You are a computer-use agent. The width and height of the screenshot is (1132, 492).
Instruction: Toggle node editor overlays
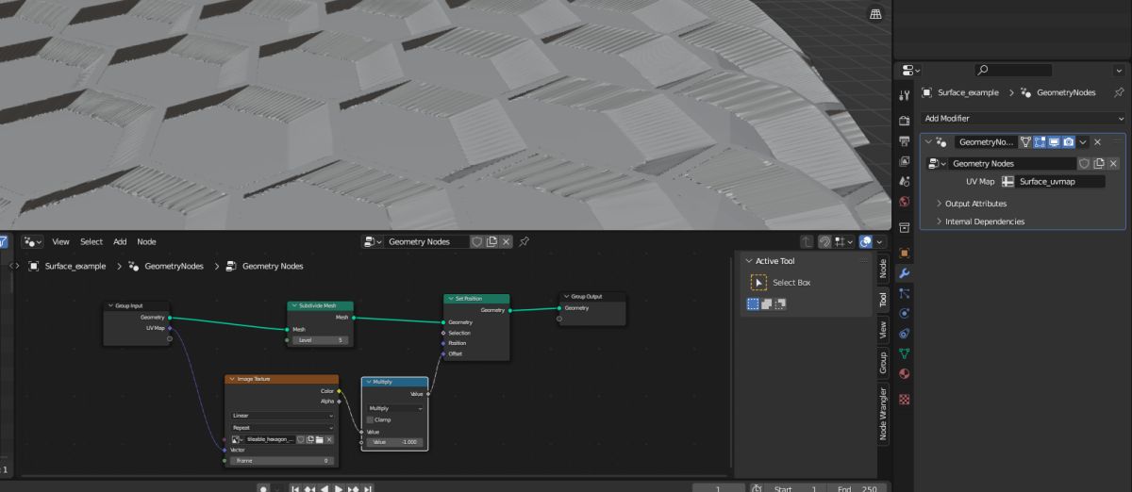tap(866, 242)
